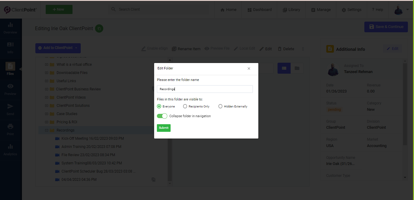
Task: Open Analytics in the left sidebar
Action: 10,149
